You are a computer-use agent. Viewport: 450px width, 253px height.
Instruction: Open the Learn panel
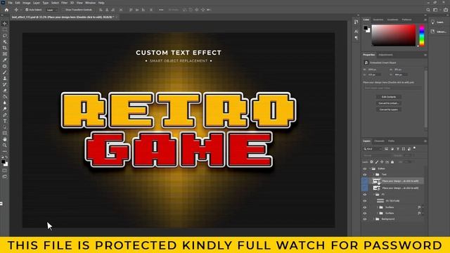point(437,22)
